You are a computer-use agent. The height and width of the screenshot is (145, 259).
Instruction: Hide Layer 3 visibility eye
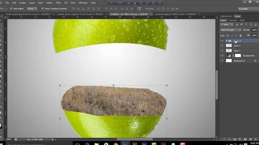point(222,46)
